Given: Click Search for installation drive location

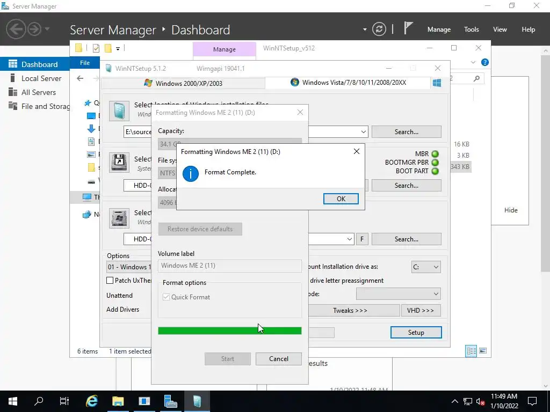Looking at the screenshot, I should pyautogui.click(x=407, y=239).
